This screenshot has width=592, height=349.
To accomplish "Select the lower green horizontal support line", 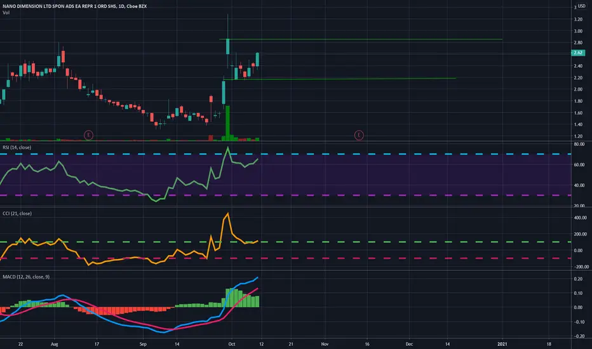I will coord(340,79).
